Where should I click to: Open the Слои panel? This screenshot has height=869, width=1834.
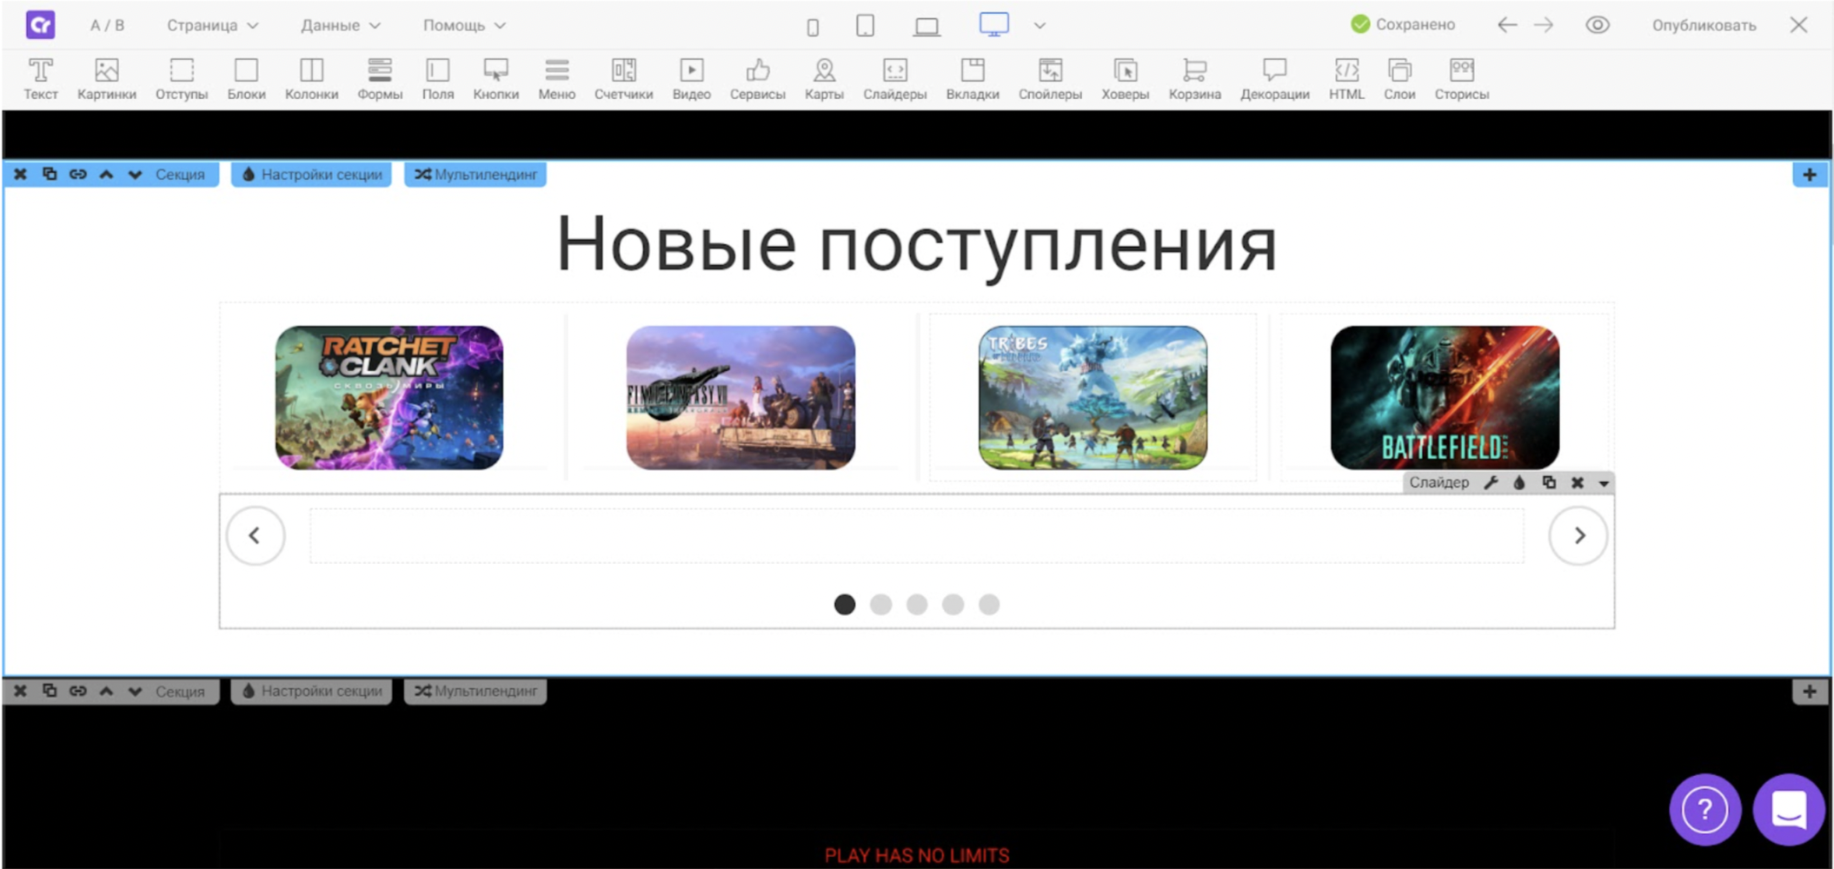(x=1399, y=79)
